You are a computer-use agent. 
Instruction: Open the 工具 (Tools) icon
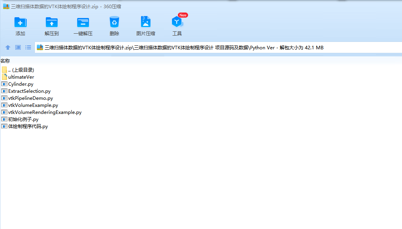pyautogui.click(x=177, y=22)
